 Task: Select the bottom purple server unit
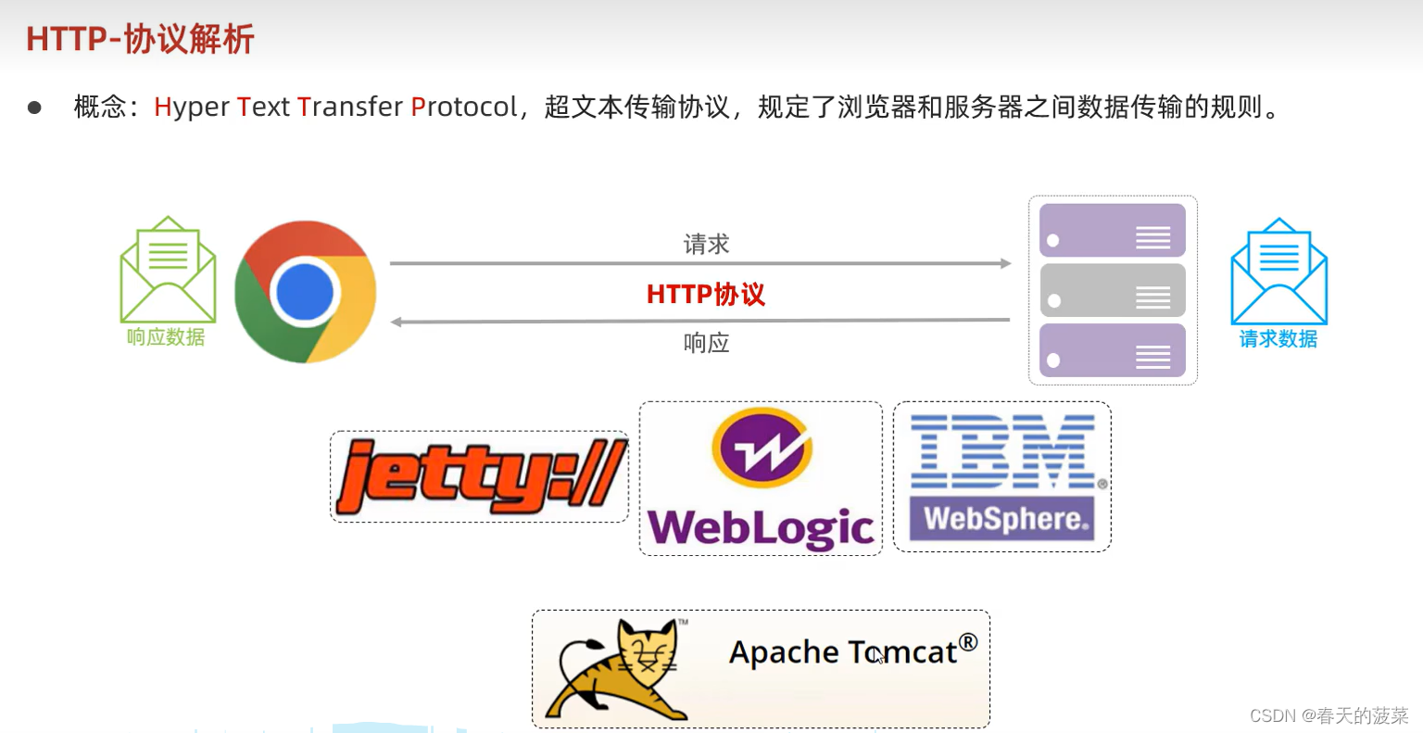tap(1113, 350)
